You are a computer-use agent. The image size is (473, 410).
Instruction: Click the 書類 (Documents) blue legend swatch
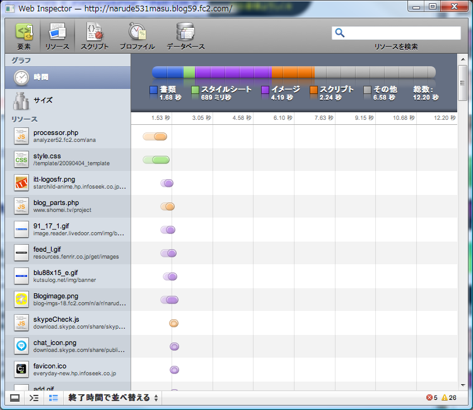coord(153,90)
